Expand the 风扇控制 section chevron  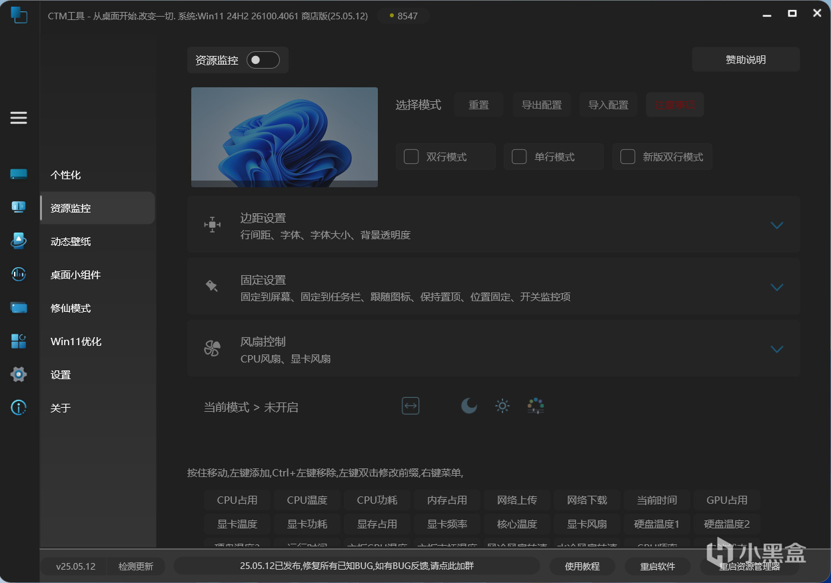click(776, 349)
